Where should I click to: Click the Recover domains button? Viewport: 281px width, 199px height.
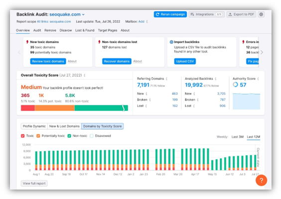click(x=117, y=61)
